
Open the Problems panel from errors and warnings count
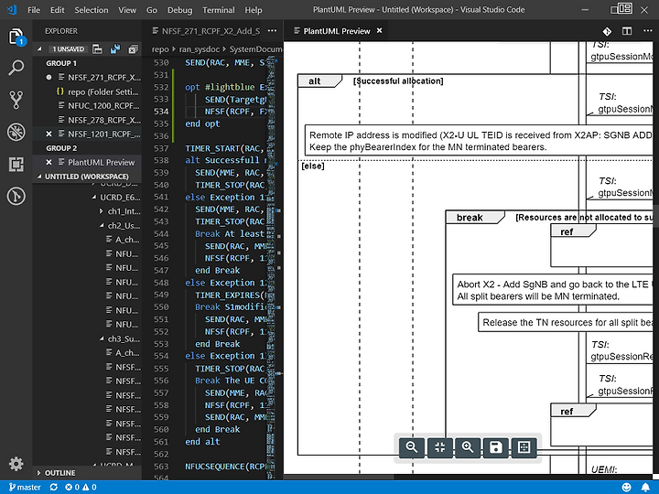(81, 488)
